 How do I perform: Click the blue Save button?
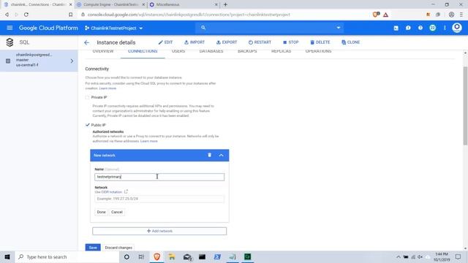[93, 248]
